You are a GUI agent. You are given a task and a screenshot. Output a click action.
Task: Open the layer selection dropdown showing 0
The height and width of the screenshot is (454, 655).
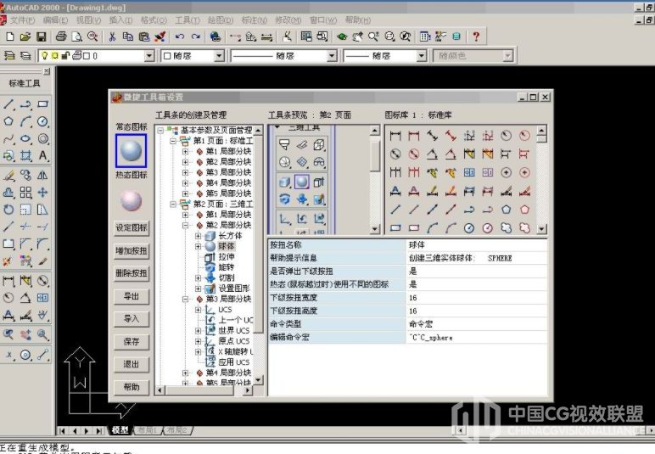[x=149, y=55]
